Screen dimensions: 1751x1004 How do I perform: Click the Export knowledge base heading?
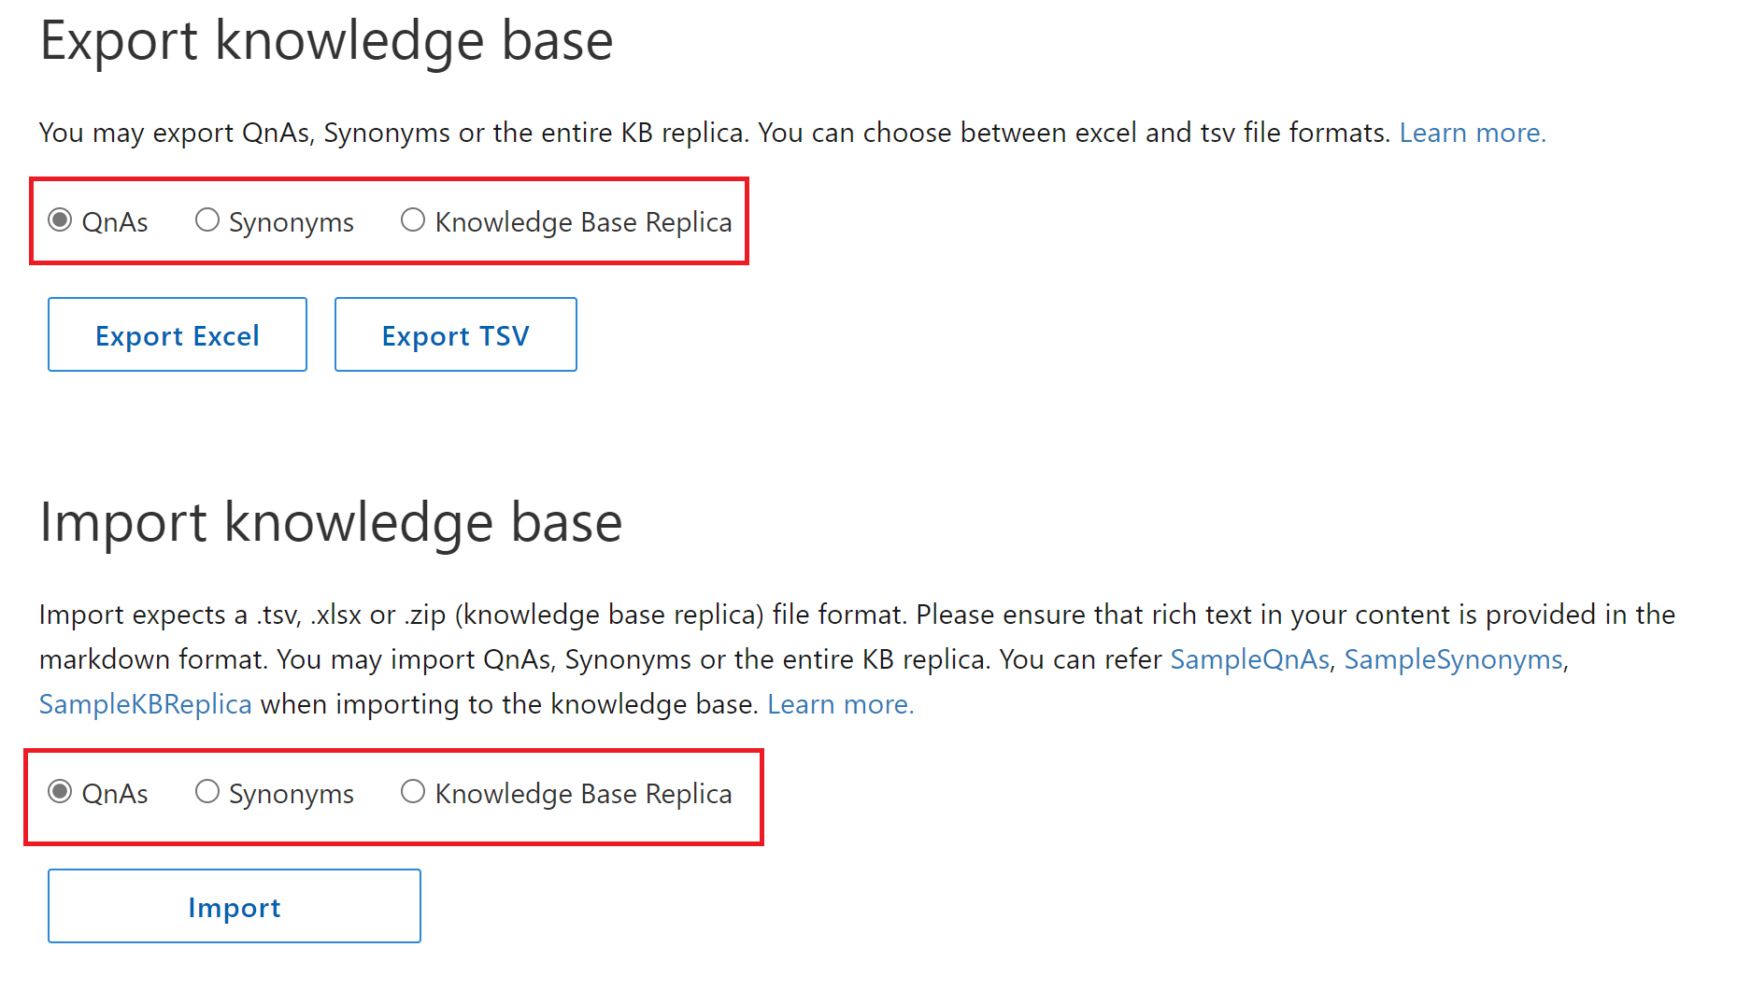[327, 41]
